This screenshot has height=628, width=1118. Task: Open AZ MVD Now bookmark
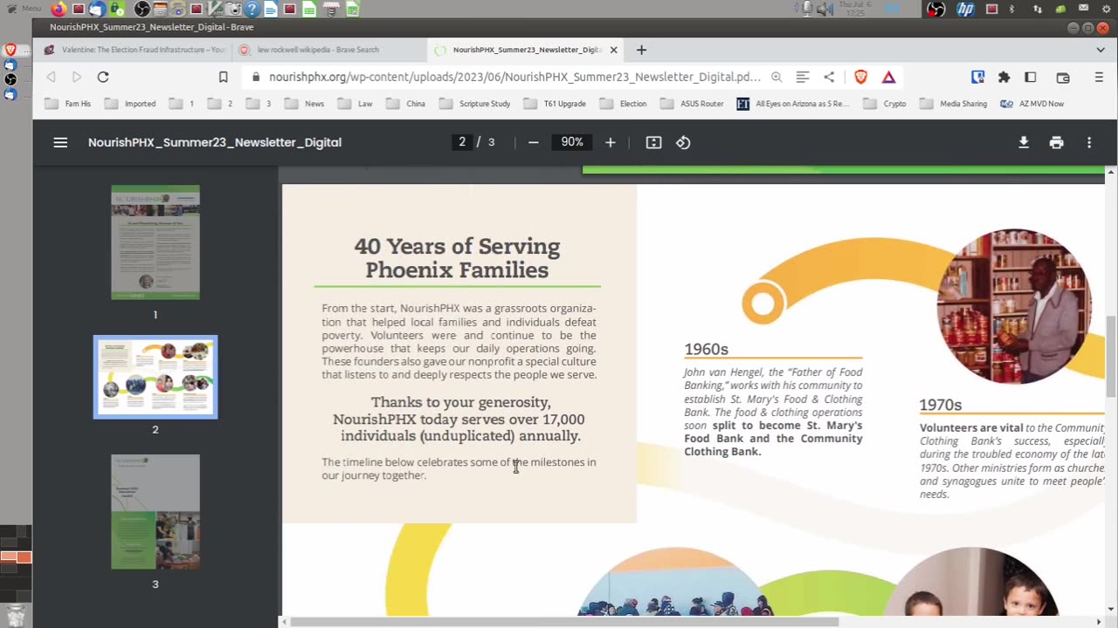coord(1032,104)
